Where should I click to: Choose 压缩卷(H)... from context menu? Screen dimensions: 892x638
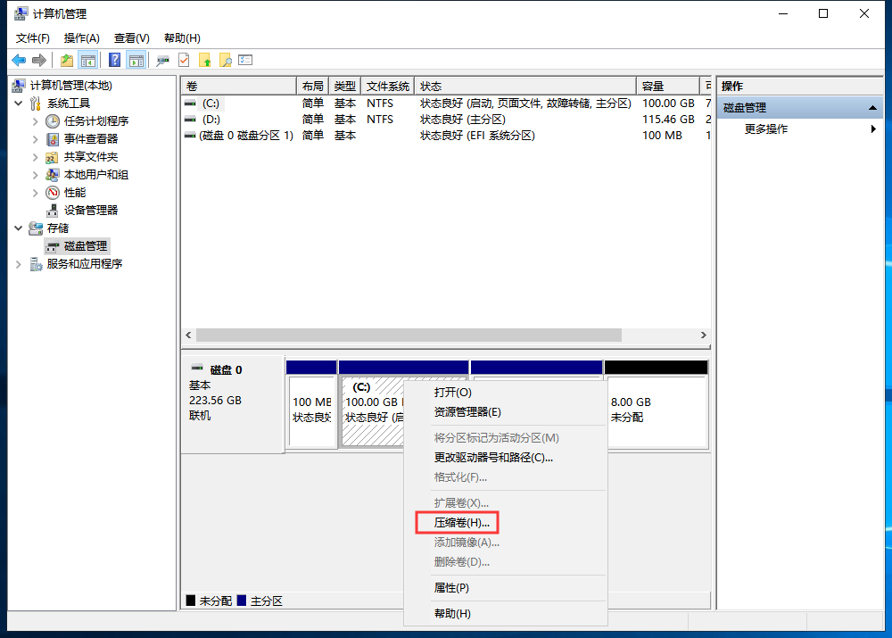pyautogui.click(x=461, y=522)
